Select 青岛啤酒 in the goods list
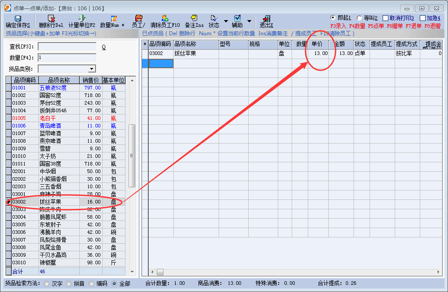Viewport: 448px width, 292px height. click(x=50, y=126)
